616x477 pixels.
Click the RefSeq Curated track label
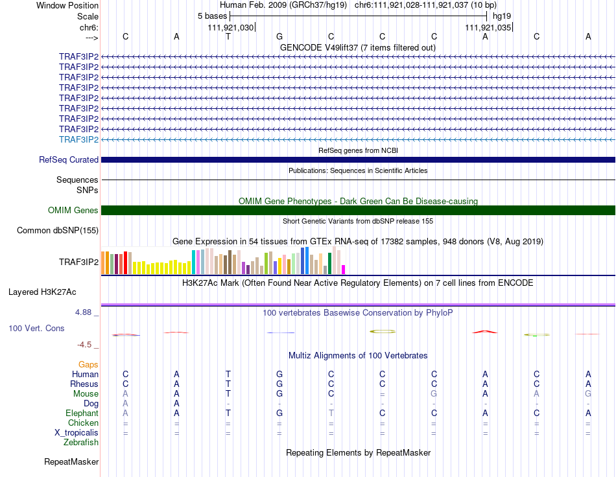click(69, 160)
